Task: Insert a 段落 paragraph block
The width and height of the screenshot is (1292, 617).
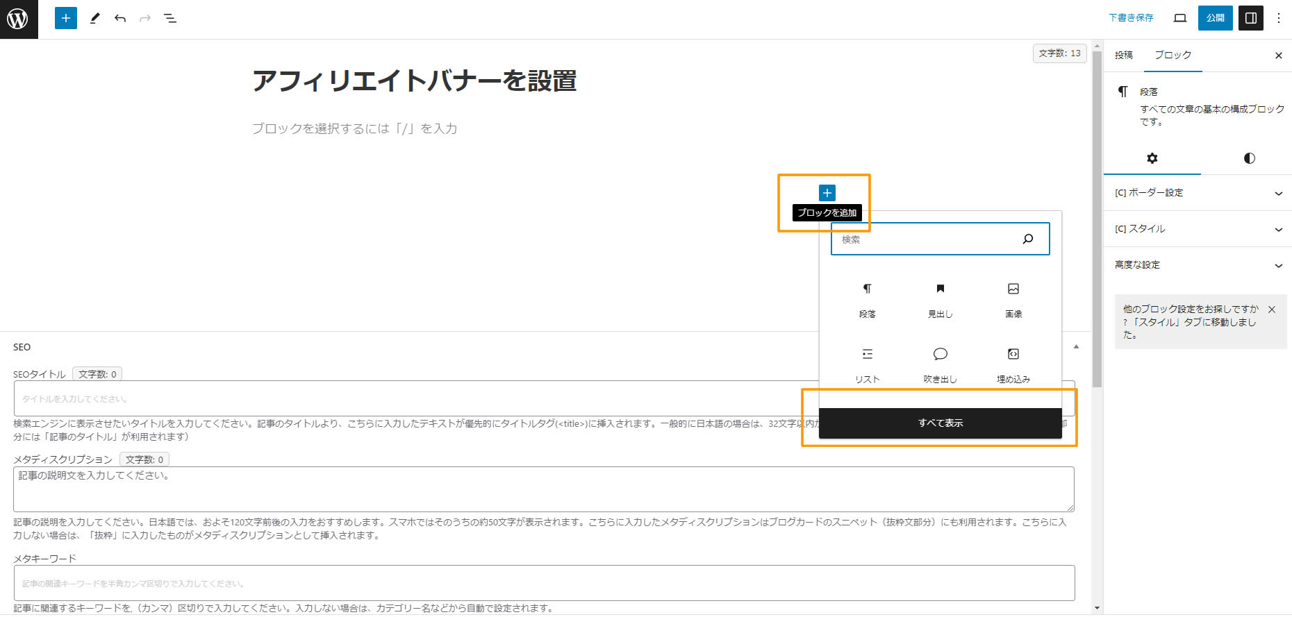Action: [x=867, y=301]
